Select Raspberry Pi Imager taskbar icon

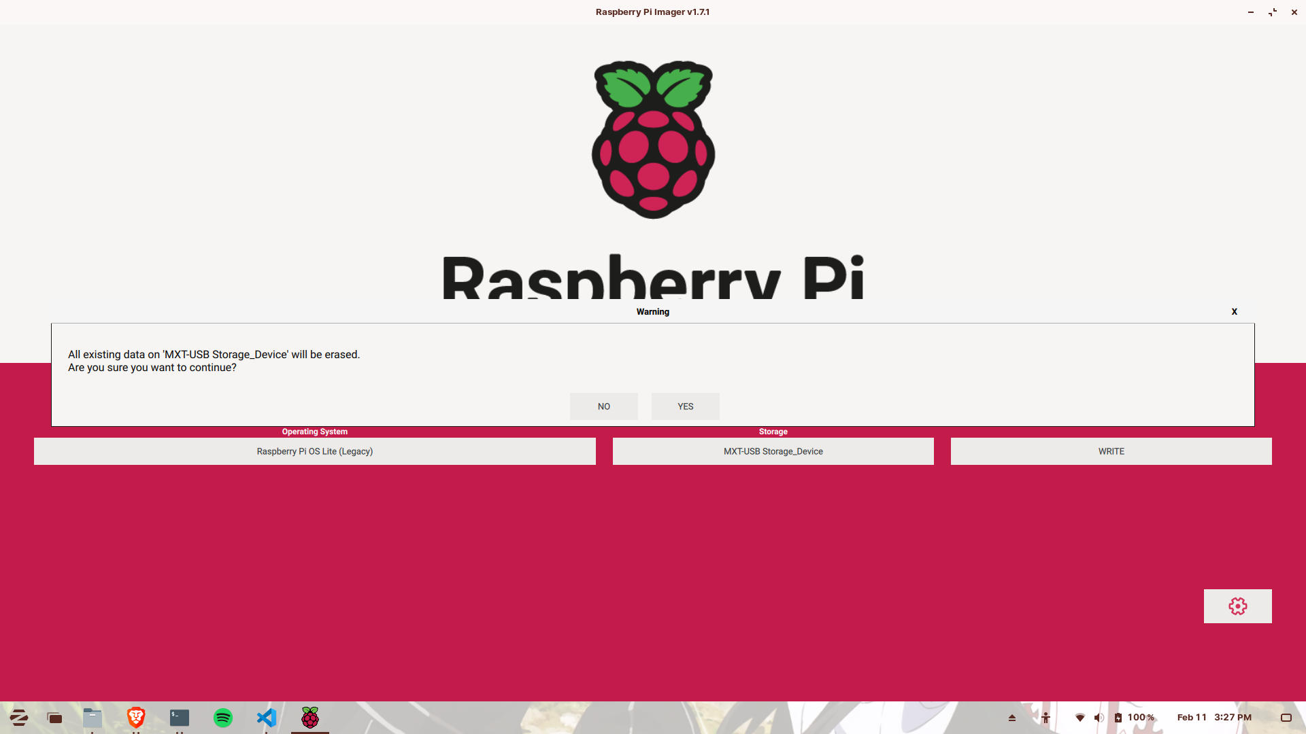click(x=310, y=718)
